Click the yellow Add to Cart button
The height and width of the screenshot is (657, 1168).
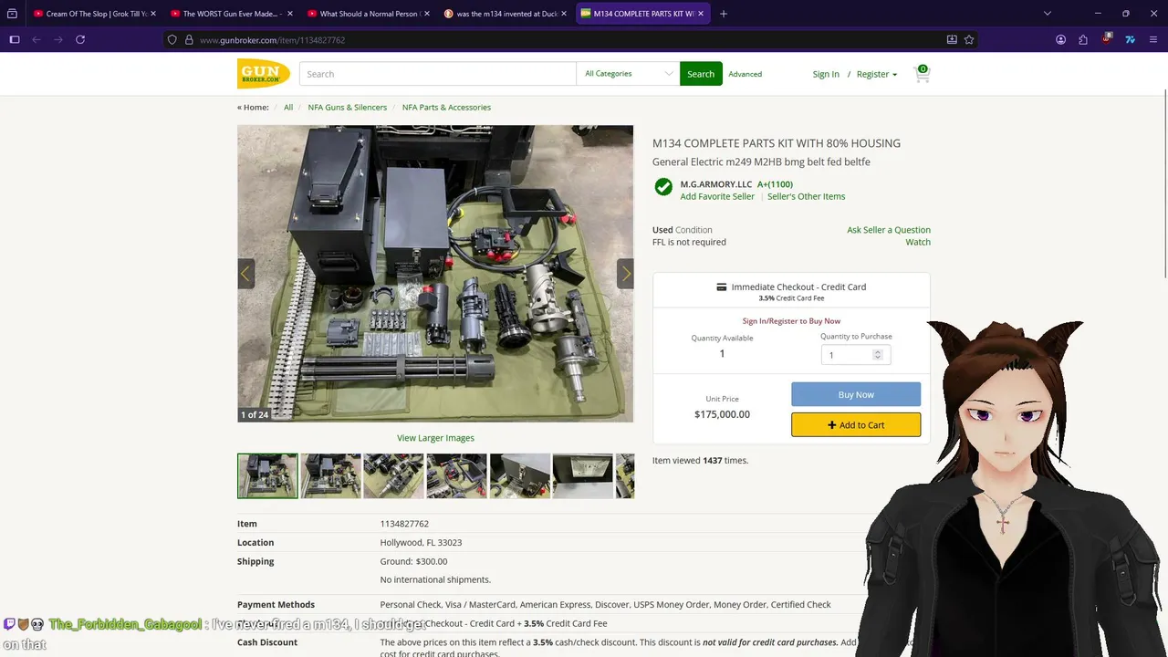coord(856,425)
